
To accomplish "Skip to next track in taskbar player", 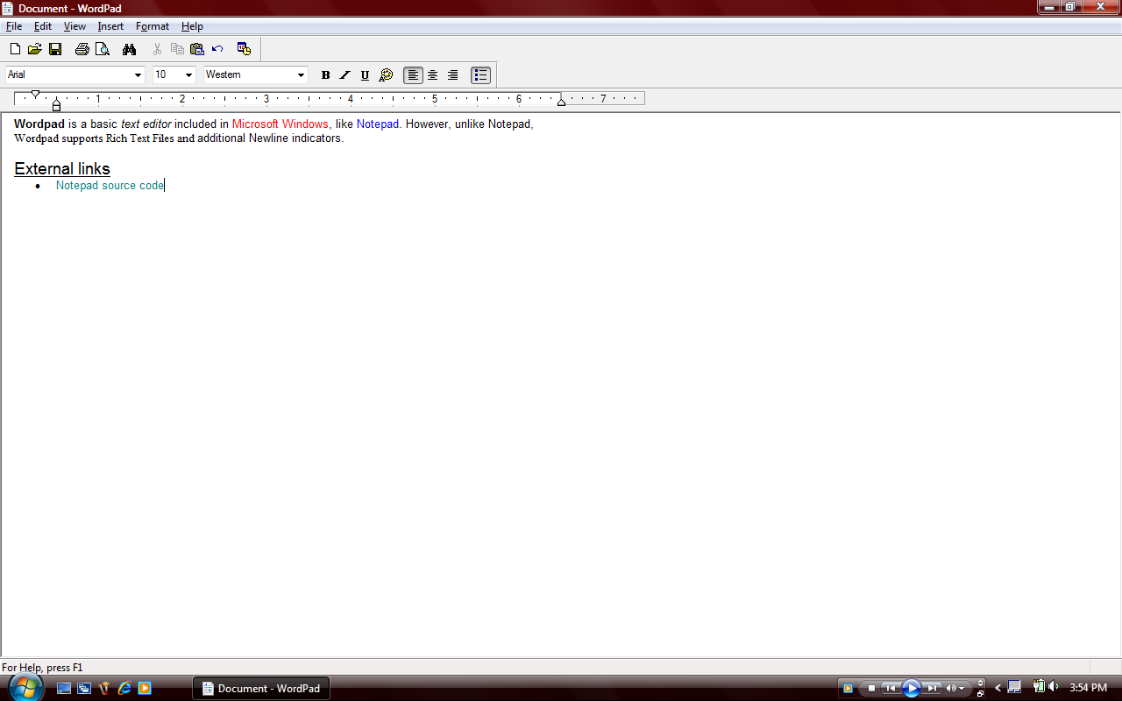I will tap(934, 689).
